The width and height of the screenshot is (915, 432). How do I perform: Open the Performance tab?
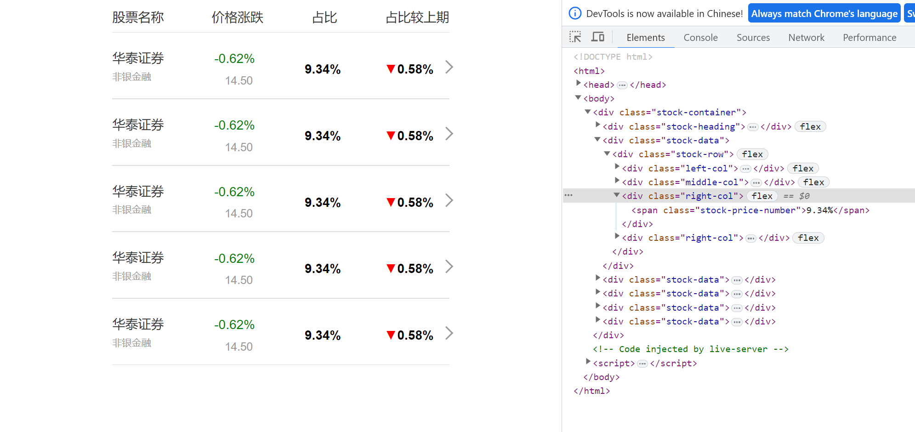pos(870,38)
